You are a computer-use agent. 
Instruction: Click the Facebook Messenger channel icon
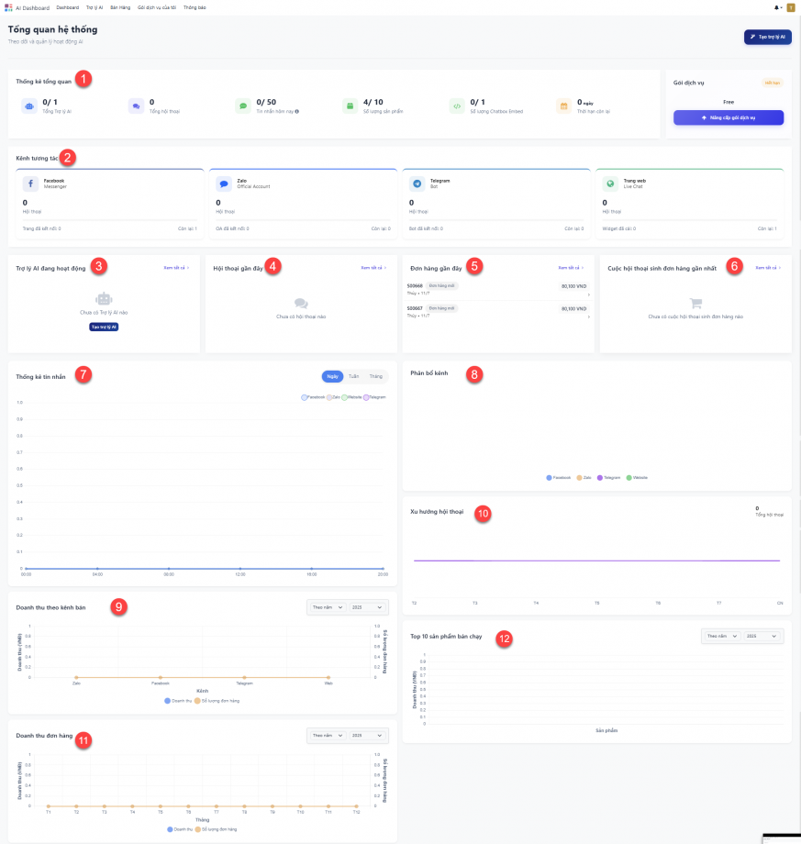click(x=30, y=183)
